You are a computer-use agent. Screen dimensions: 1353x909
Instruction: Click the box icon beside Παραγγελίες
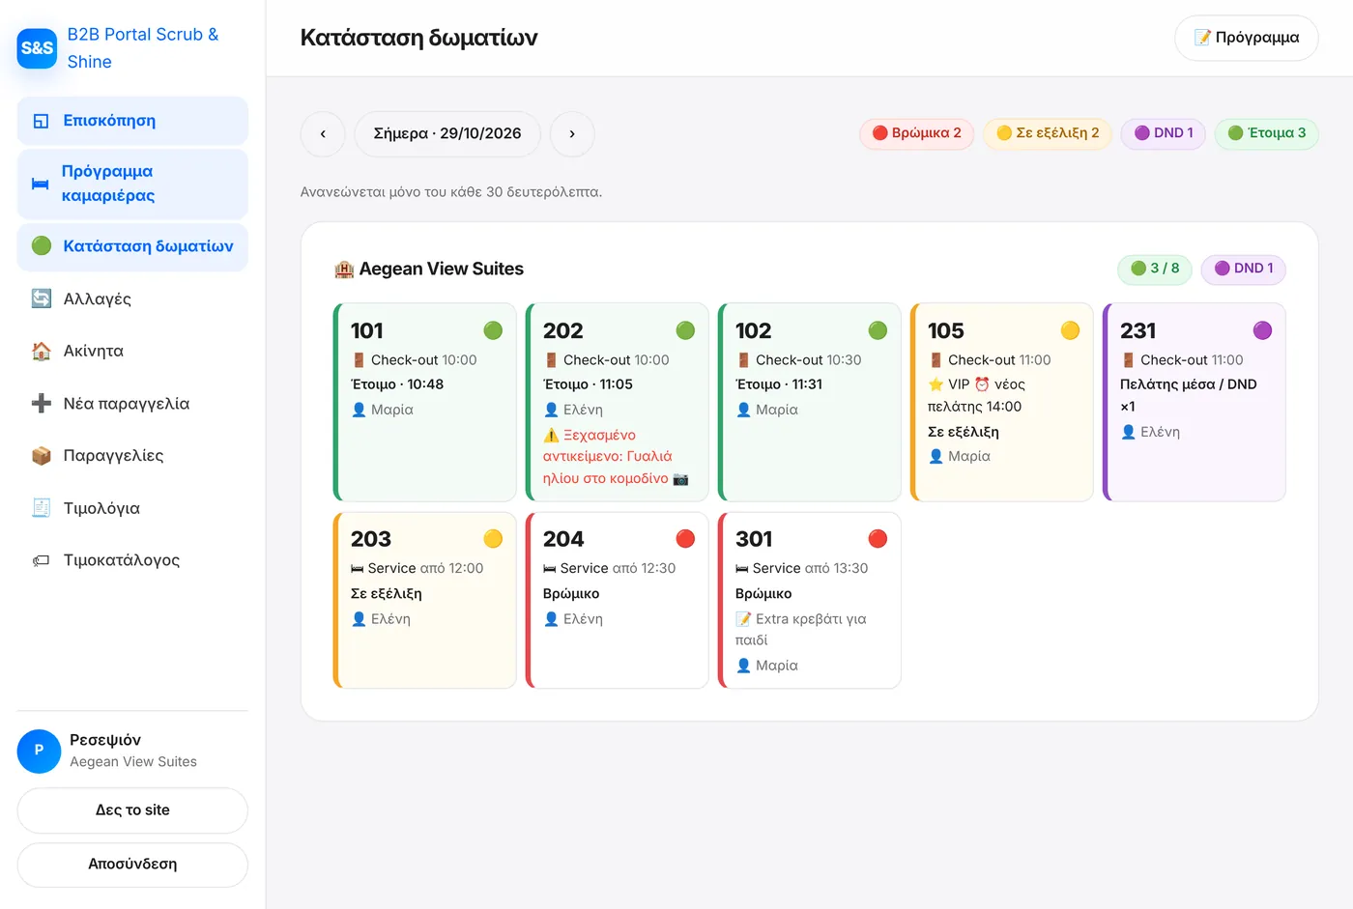42,456
